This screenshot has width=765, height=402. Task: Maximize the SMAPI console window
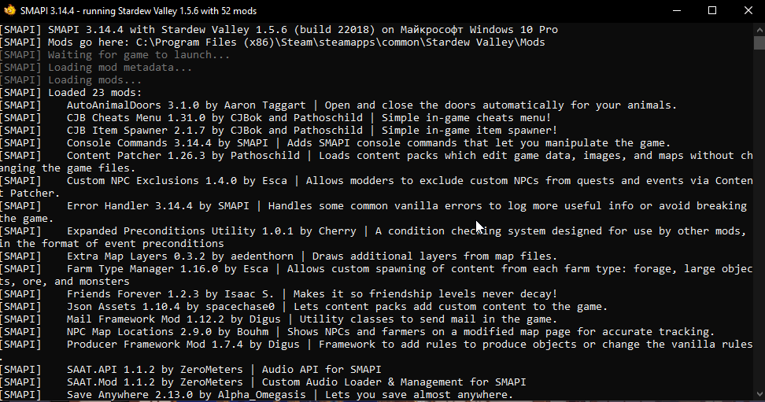(x=712, y=10)
